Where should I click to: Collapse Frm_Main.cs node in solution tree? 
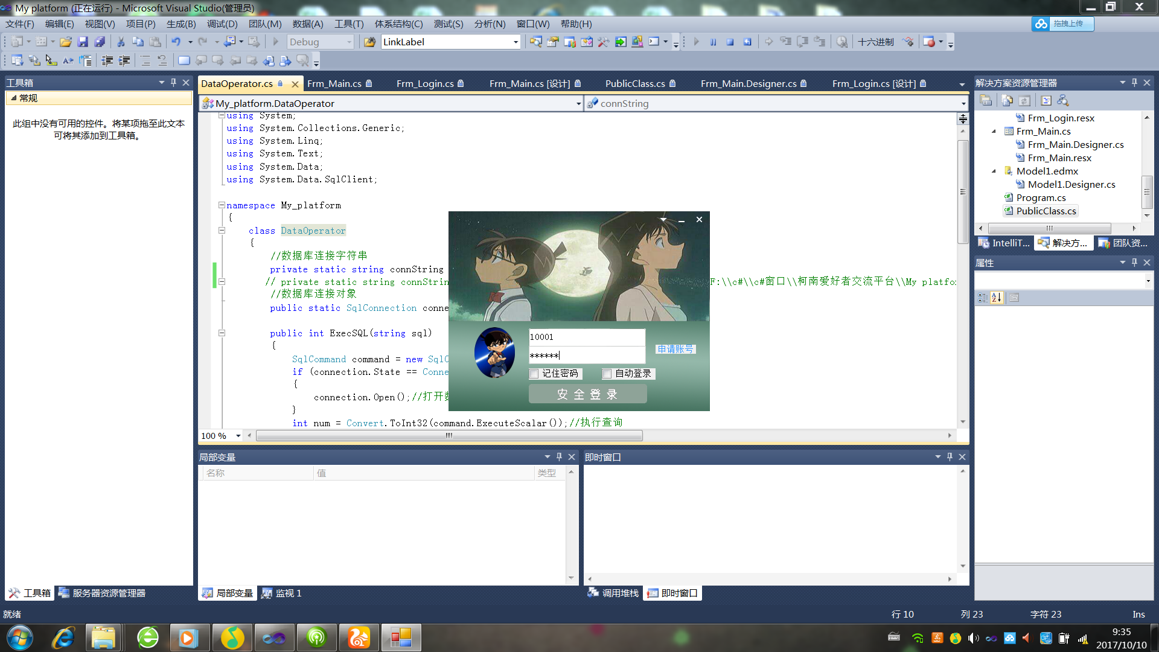point(994,132)
